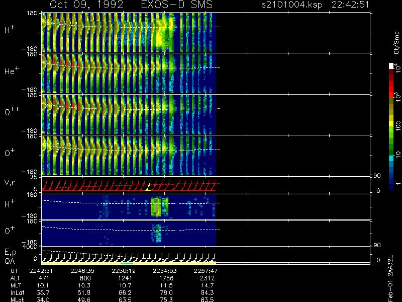
Task: Click the 'EXOS-D SMS' title text
Action: point(177,5)
